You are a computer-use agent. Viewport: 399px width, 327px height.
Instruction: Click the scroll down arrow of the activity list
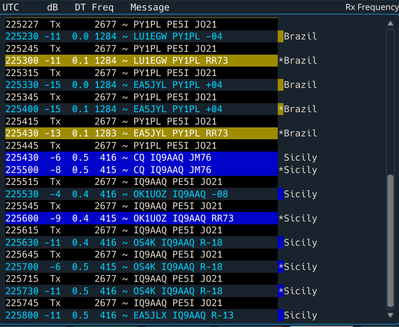tap(390, 315)
